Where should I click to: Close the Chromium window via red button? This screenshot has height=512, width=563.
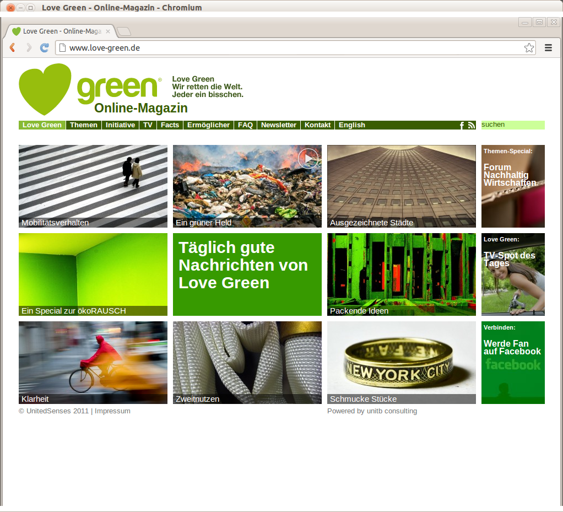tap(11, 8)
